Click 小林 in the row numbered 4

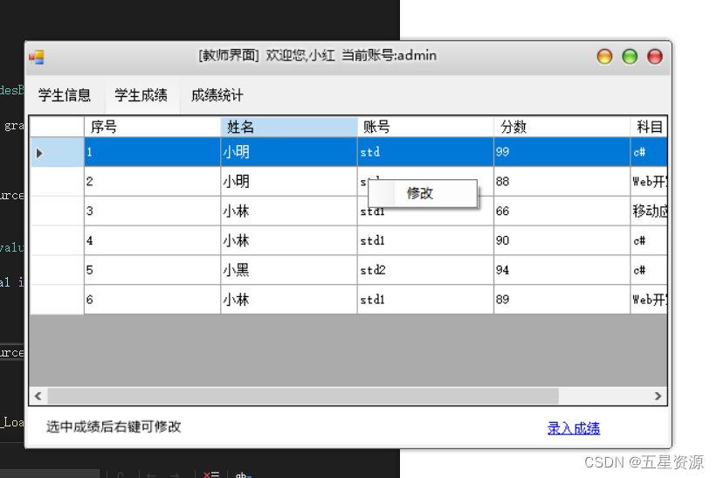click(289, 240)
